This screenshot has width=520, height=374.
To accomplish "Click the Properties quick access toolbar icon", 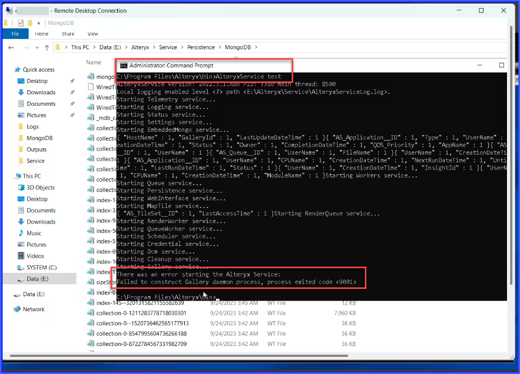I will pos(21,23).
